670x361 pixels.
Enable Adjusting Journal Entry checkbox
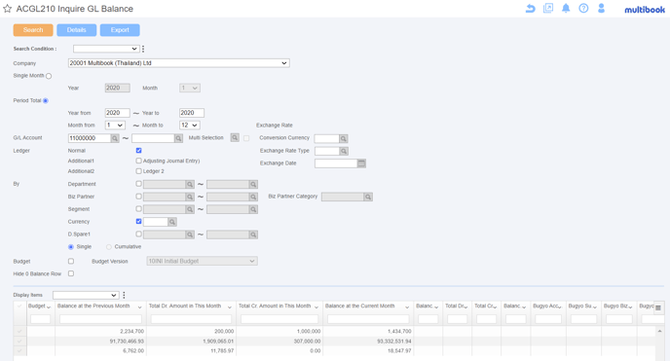tap(138, 161)
